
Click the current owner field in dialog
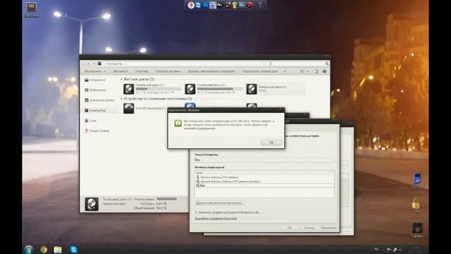[x=264, y=160]
